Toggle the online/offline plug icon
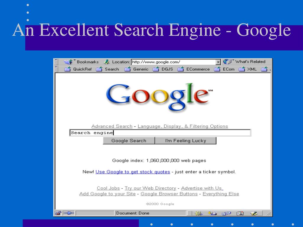The height and width of the screenshot is (227, 303). 69,213
